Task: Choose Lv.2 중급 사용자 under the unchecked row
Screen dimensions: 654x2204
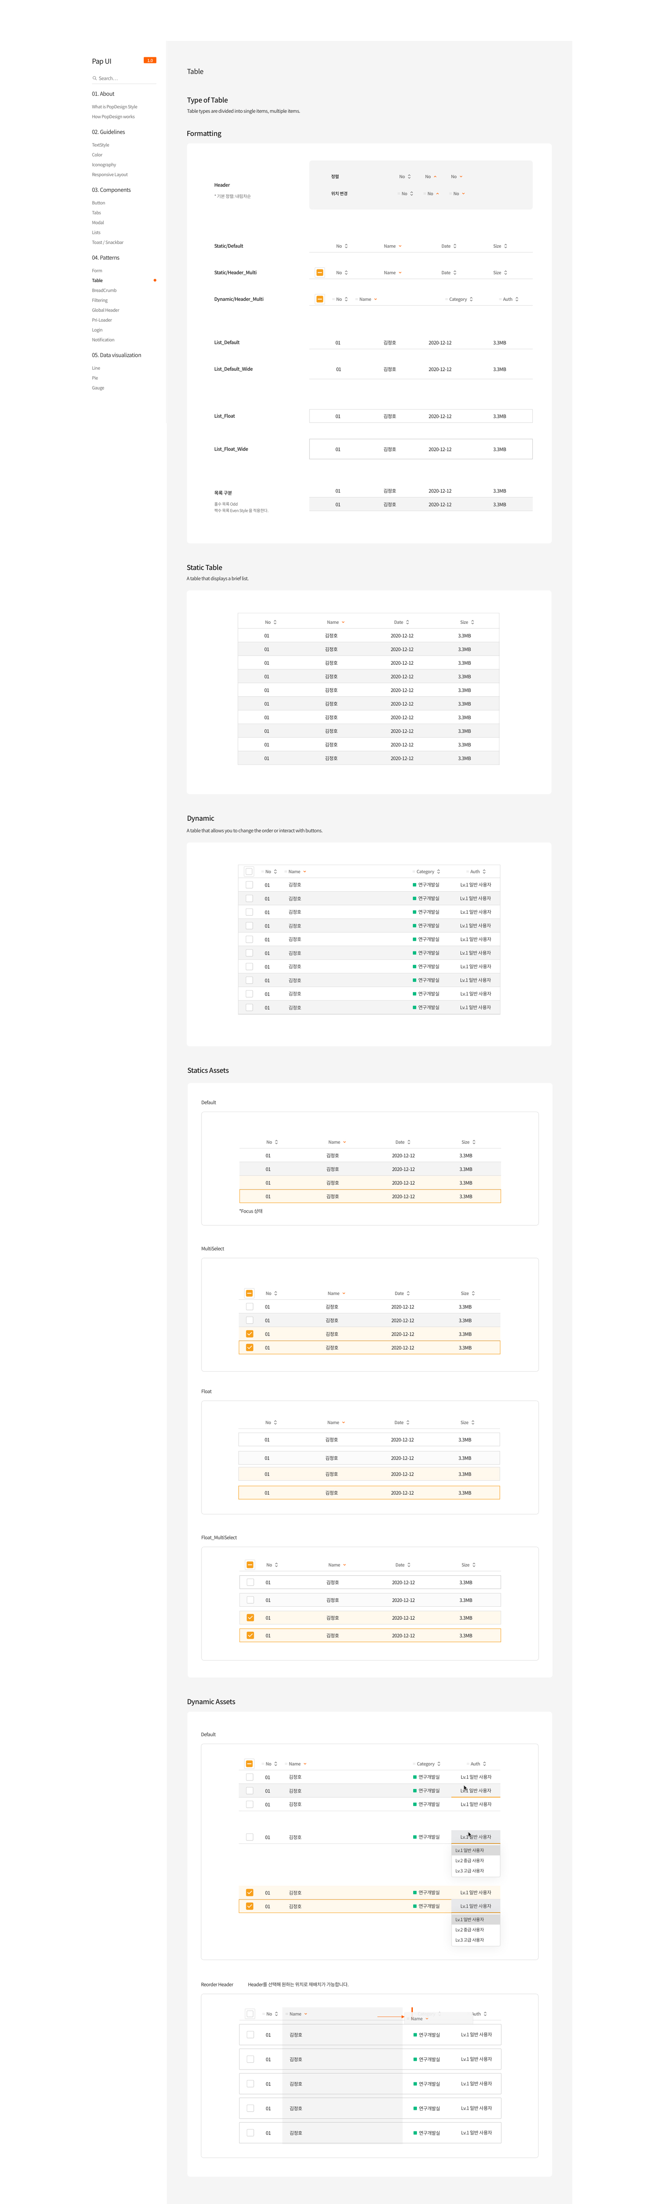Action: coord(475,1860)
